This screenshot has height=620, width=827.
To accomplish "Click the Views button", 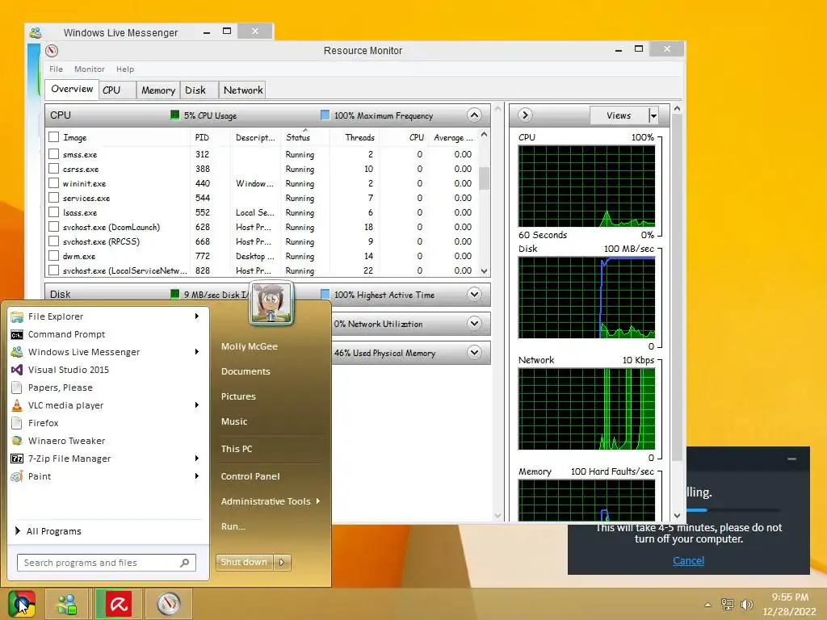I will tap(619, 115).
